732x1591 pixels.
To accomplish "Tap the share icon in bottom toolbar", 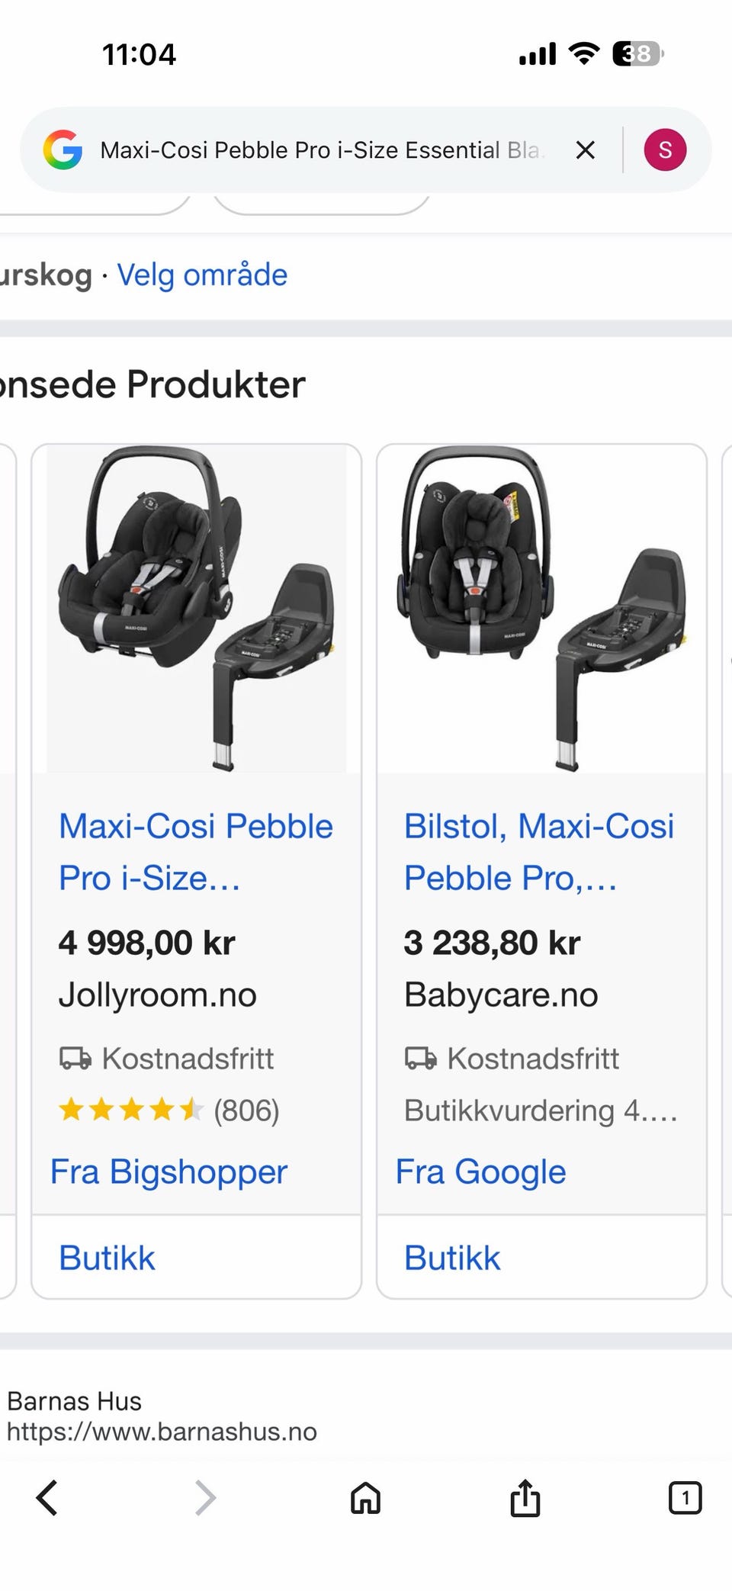I will [x=525, y=1496].
